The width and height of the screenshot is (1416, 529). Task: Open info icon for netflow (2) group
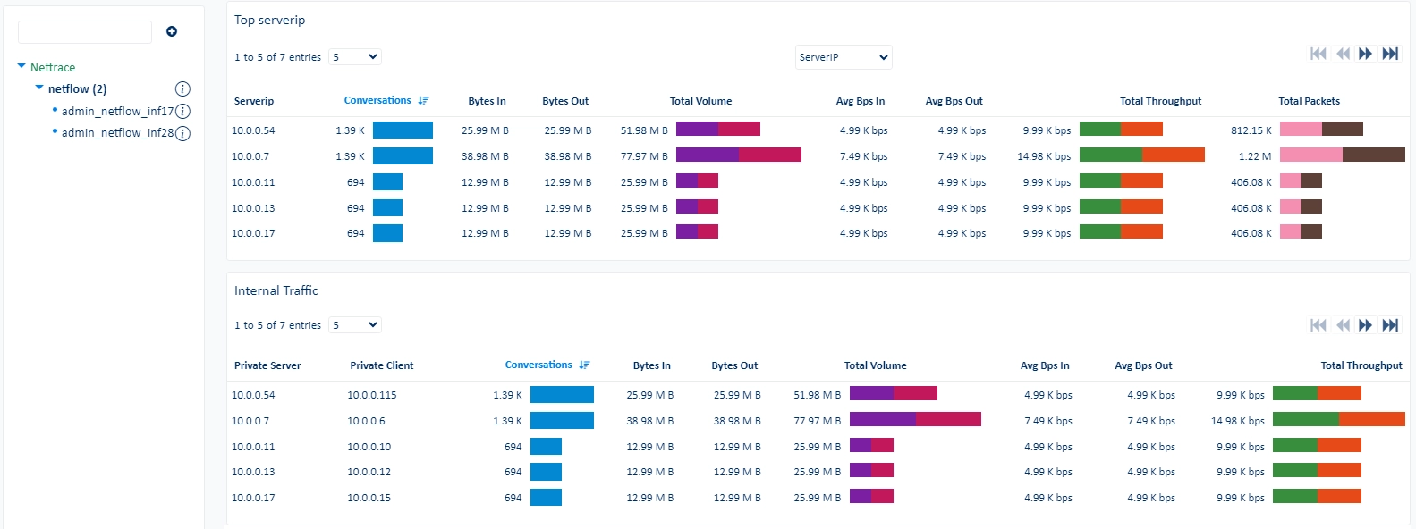[182, 88]
